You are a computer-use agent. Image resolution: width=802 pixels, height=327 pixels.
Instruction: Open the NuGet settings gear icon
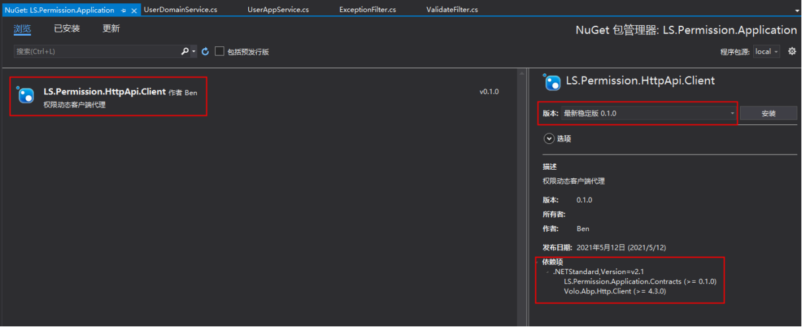pos(792,52)
